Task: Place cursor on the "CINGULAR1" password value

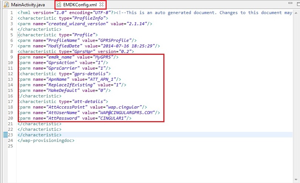Action: [114, 118]
